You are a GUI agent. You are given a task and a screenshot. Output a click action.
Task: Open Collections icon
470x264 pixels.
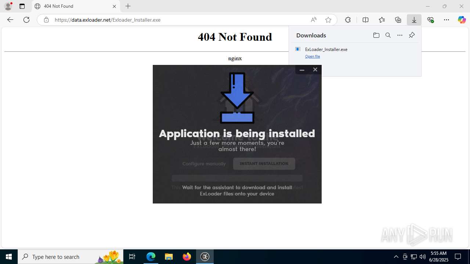(398, 20)
